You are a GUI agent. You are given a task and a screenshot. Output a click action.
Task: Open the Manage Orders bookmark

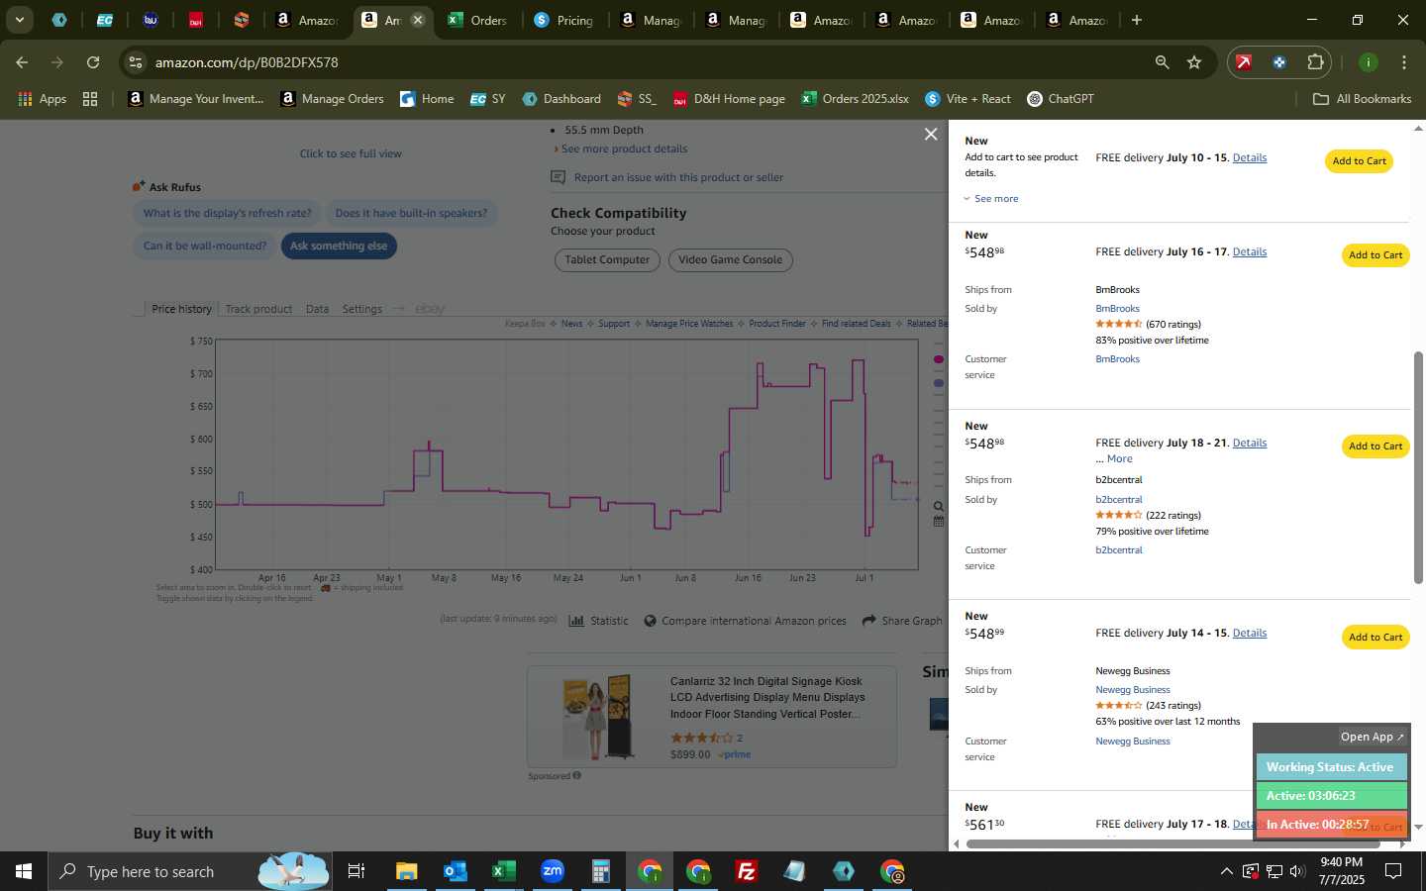click(x=333, y=99)
